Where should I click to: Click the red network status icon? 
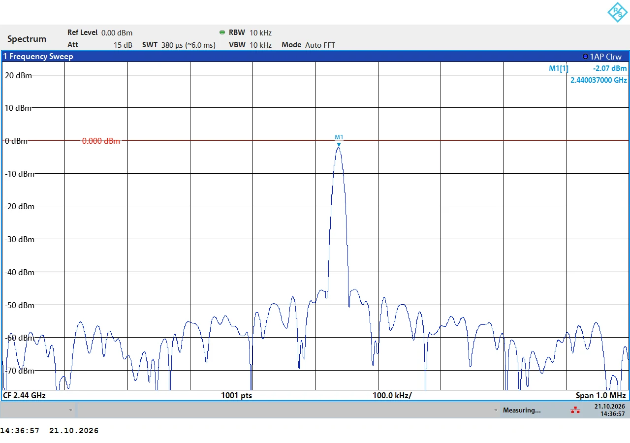(x=575, y=410)
